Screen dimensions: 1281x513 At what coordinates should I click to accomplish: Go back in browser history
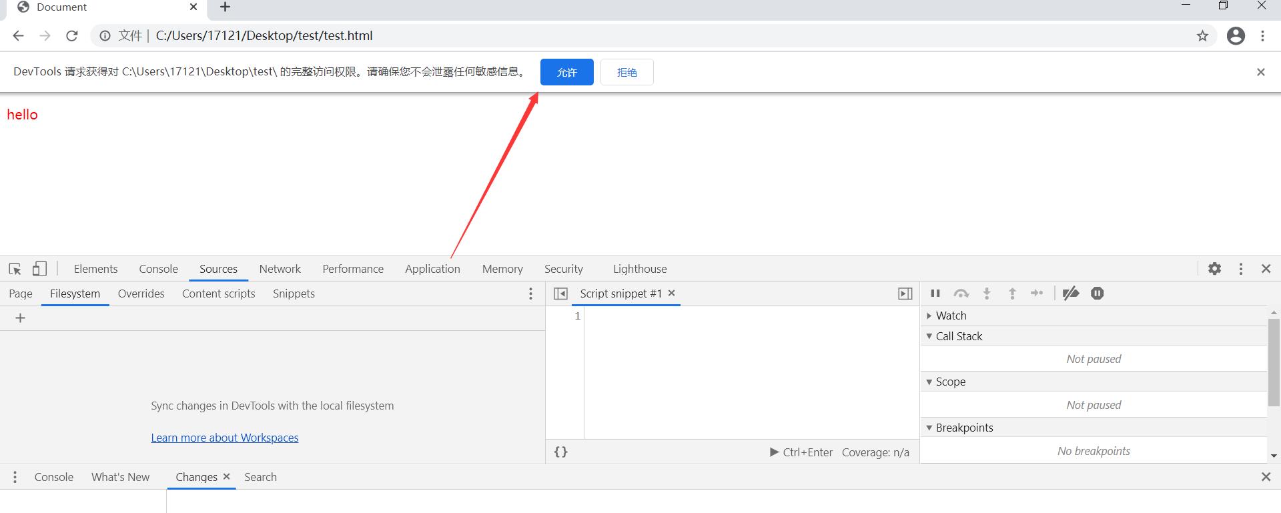(19, 36)
